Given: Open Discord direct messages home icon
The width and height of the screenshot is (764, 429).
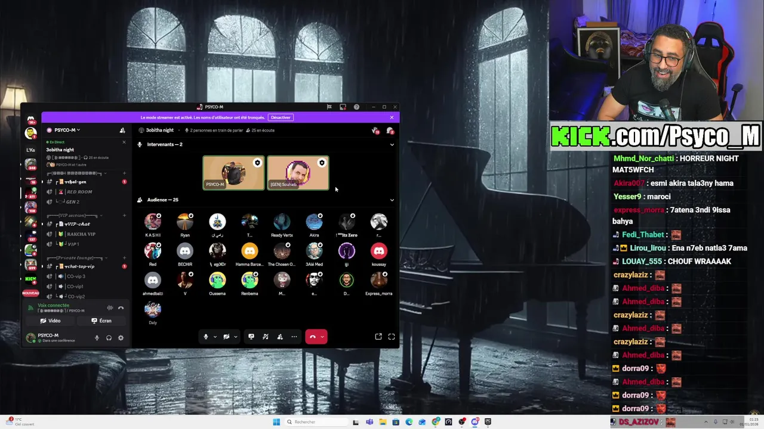Looking at the screenshot, I should 30,119.
